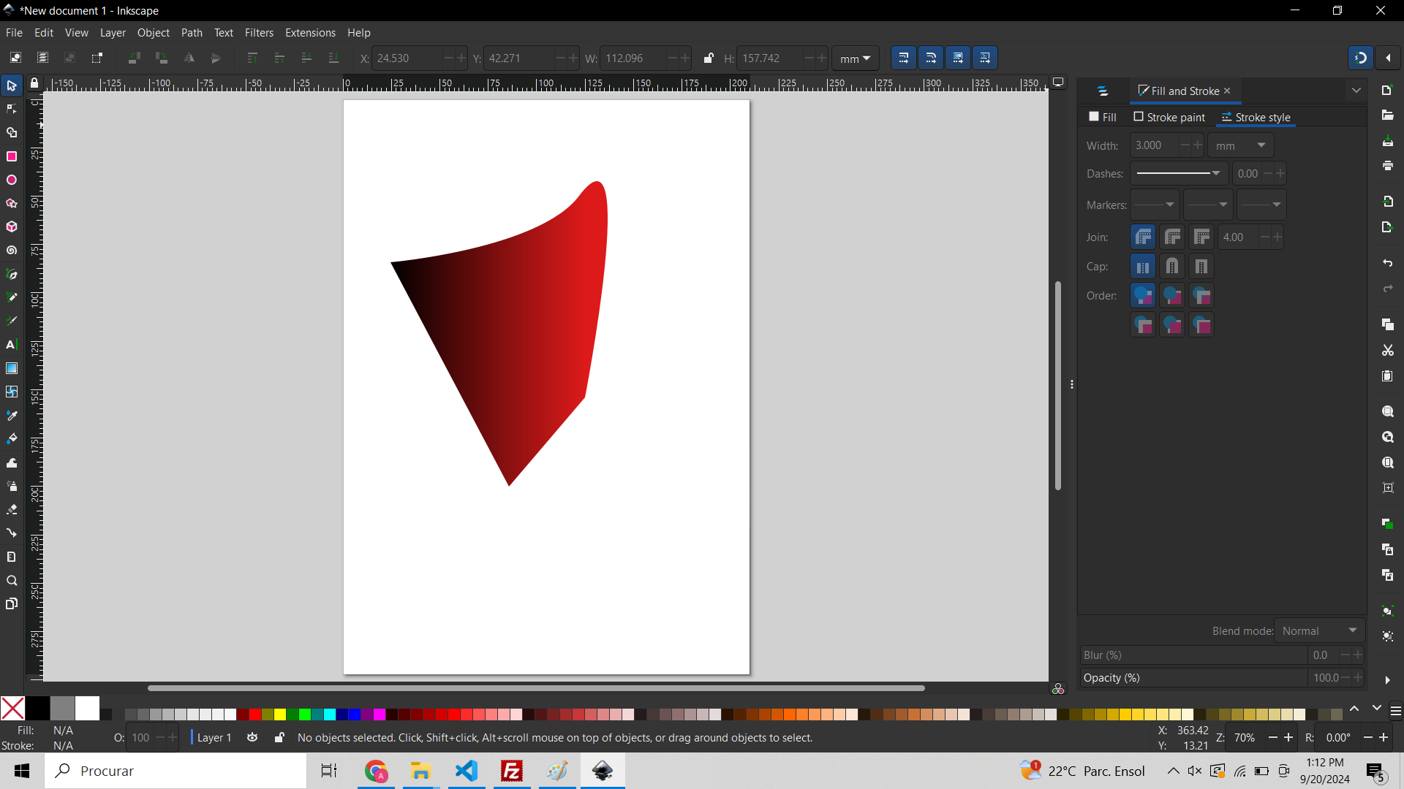Select the Eraser tool

pos(12,509)
